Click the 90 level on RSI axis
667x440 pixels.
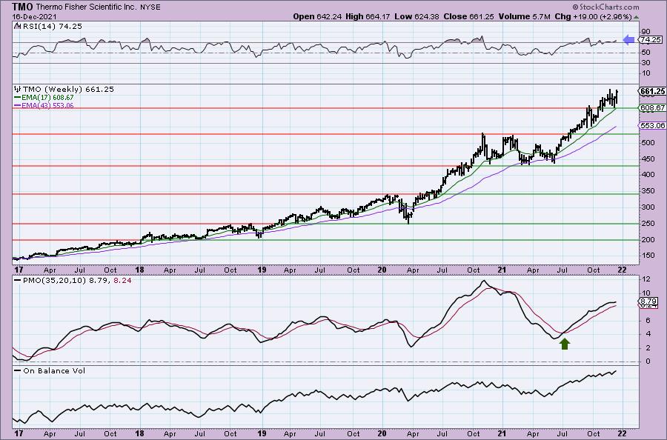tap(646, 31)
